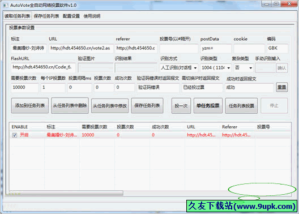Viewport: 299px width, 214px height.
Task: Open the 保存任务列表 menu item
Action: pyautogui.click(x=46, y=16)
